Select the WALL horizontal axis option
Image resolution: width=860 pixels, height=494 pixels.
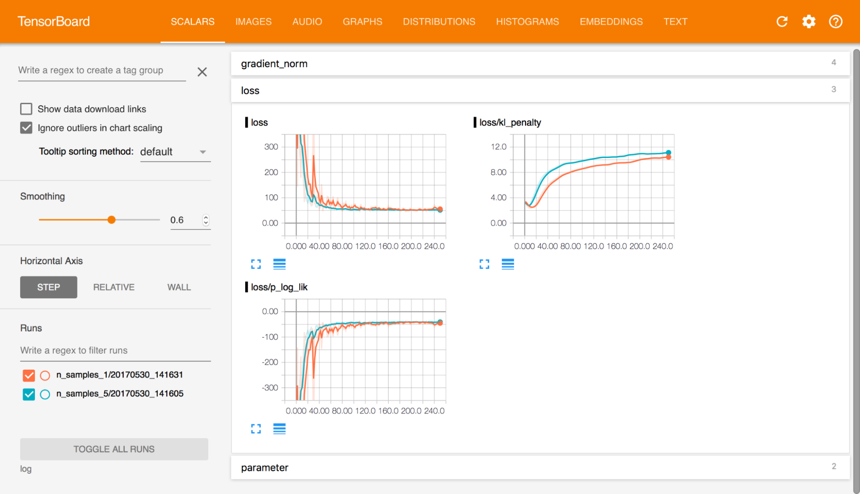pyautogui.click(x=178, y=287)
